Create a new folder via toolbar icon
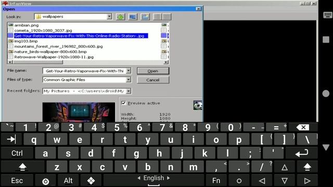This screenshot has width=333, height=187. pos(145,17)
